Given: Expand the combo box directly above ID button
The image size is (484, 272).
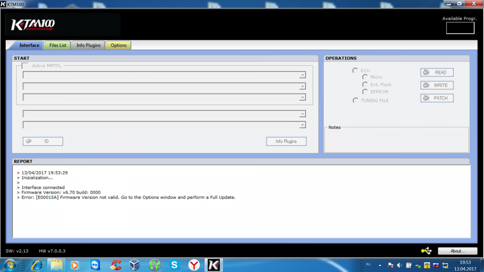Looking at the screenshot, I should pyautogui.click(x=302, y=125).
